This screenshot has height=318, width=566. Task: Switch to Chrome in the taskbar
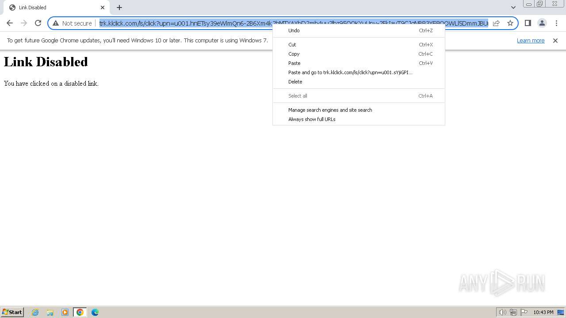tap(80, 312)
